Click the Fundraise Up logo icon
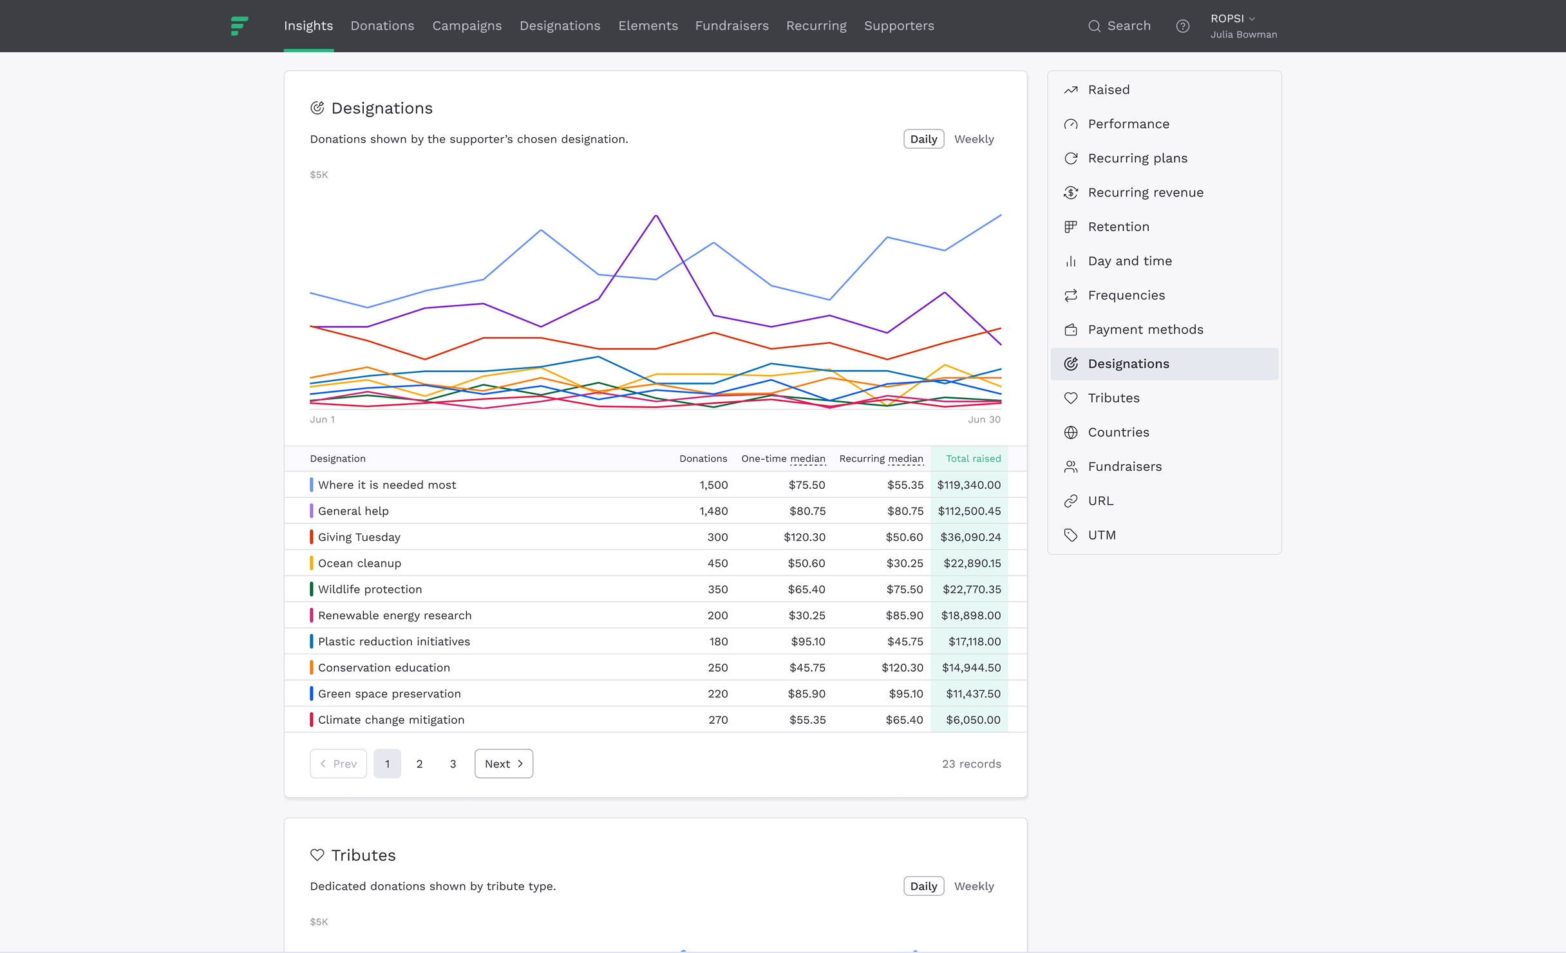The width and height of the screenshot is (1566, 953). point(239,26)
